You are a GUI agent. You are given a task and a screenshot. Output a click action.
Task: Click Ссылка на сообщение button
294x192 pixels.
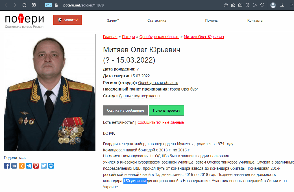[x=125, y=111]
